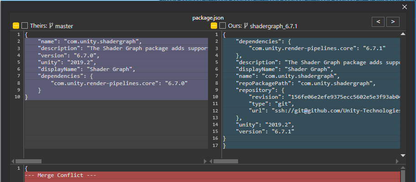Click the Ours pane scroll-right arrow
416x182 pixels.
pyautogui.click(x=397, y=161)
